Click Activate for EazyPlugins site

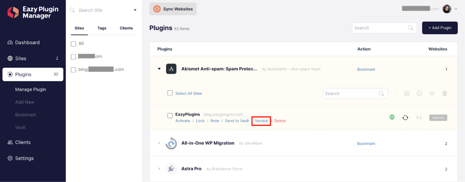pyautogui.click(x=183, y=121)
